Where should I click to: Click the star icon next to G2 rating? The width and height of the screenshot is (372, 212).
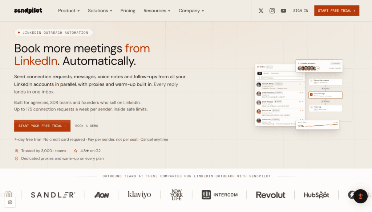pos(76,151)
